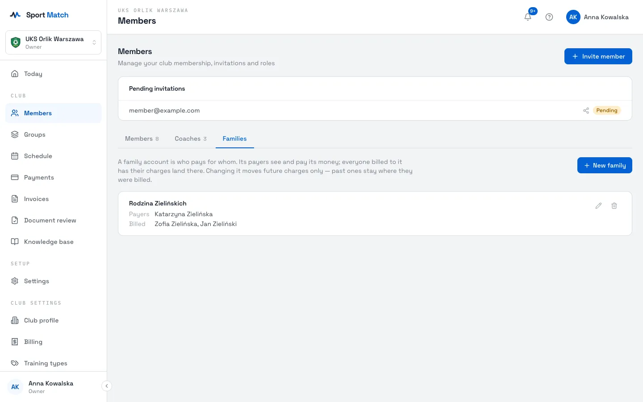Click payer Katarzyna Zielińska
Screen dimensions: 643x402
184,214
